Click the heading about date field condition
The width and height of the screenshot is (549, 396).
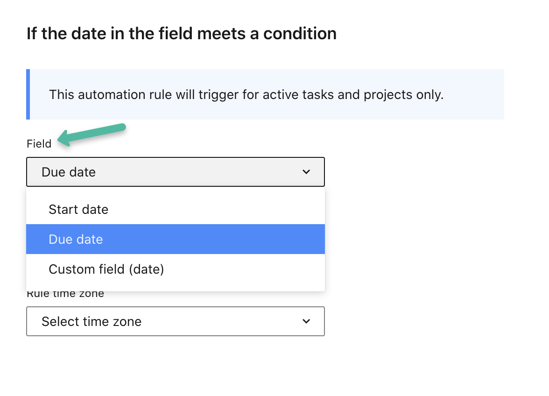pos(181,34)
